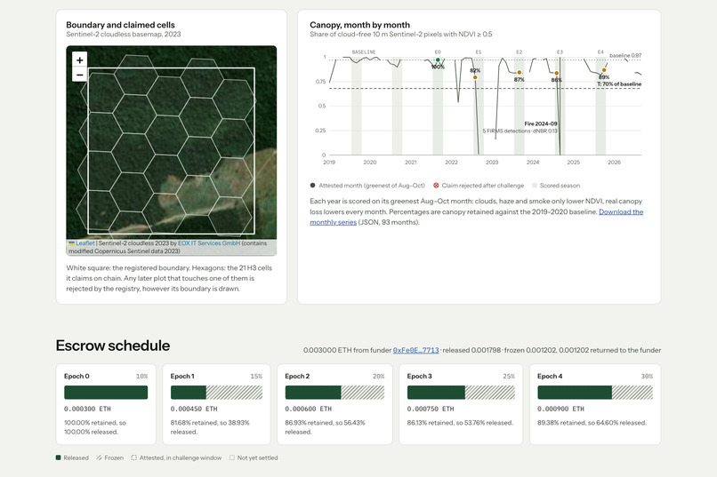Select the Fire 2024-09 annotation on chart
The height and width of the screenshot is (477, 717).
(x=541, y=123)
